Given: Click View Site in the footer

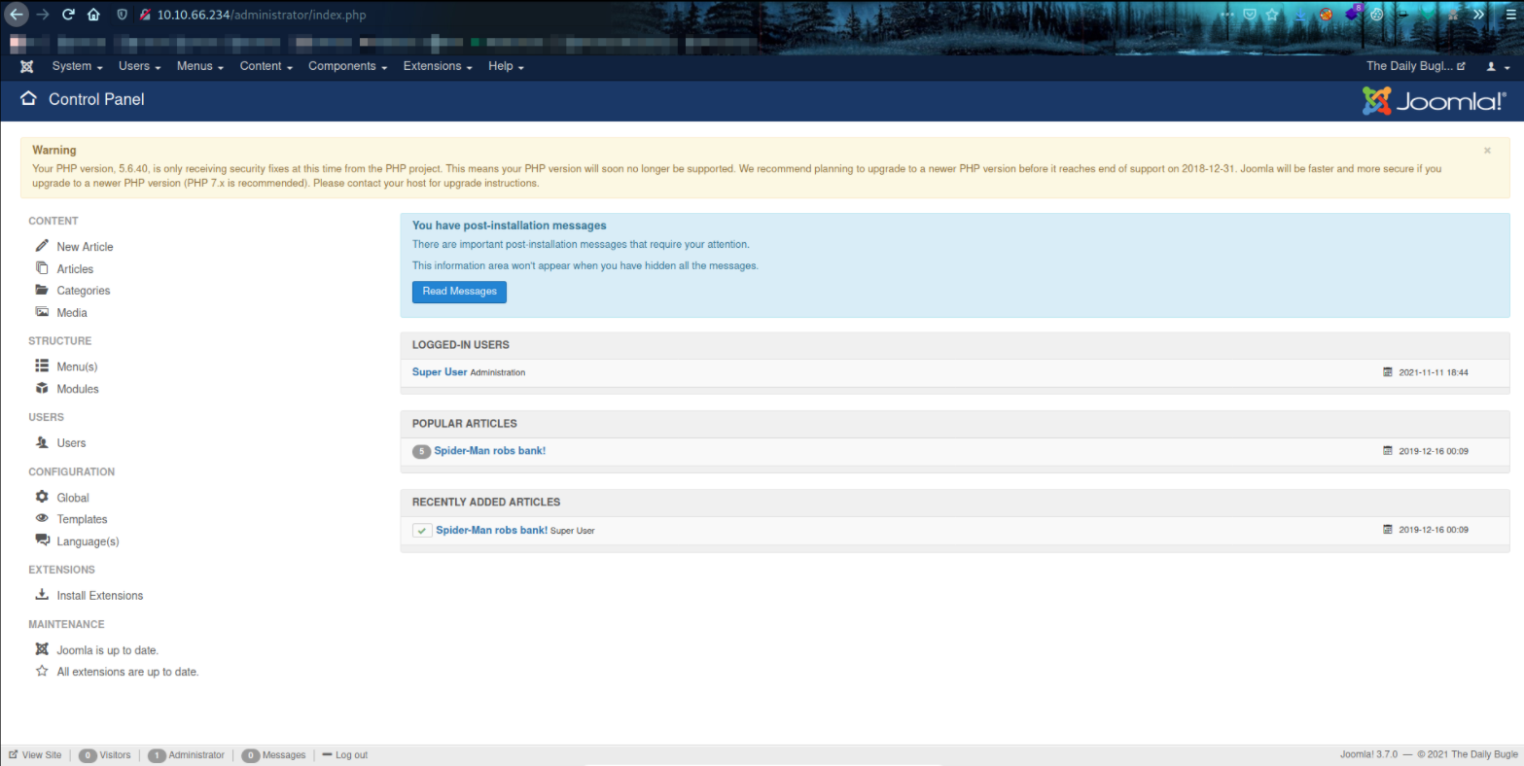Looking at the screenshot, I should pyautogui.click(x=35, y=755).
